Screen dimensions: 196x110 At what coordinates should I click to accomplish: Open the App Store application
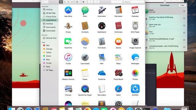[x=68, y=10]
